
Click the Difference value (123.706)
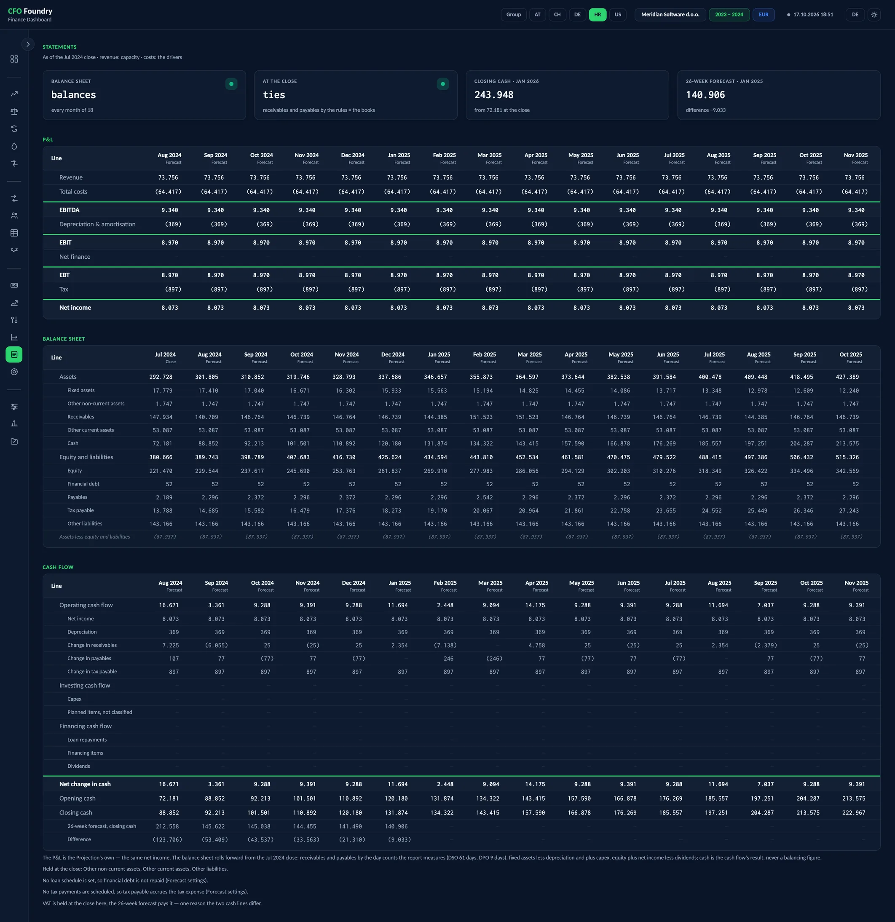[167, 840]
